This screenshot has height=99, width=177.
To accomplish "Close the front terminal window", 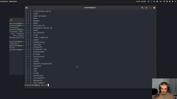I will point(154,8).
